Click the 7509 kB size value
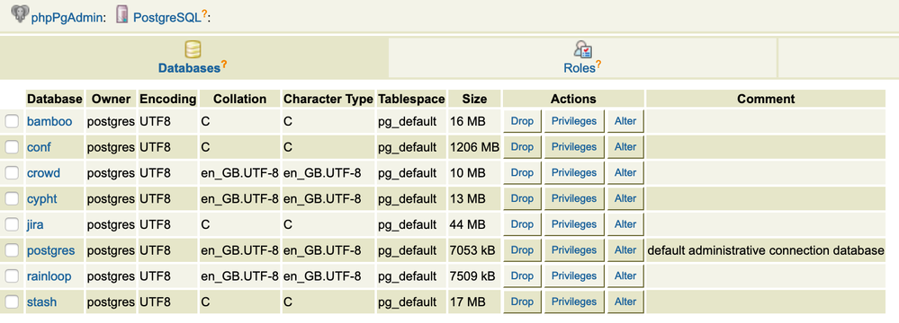The image size is (899, 323). pos(472,276)
